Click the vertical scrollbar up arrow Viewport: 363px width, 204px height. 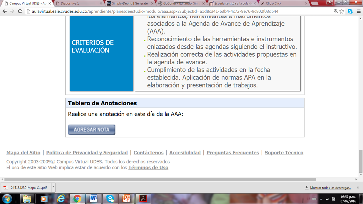pos(361,19)
